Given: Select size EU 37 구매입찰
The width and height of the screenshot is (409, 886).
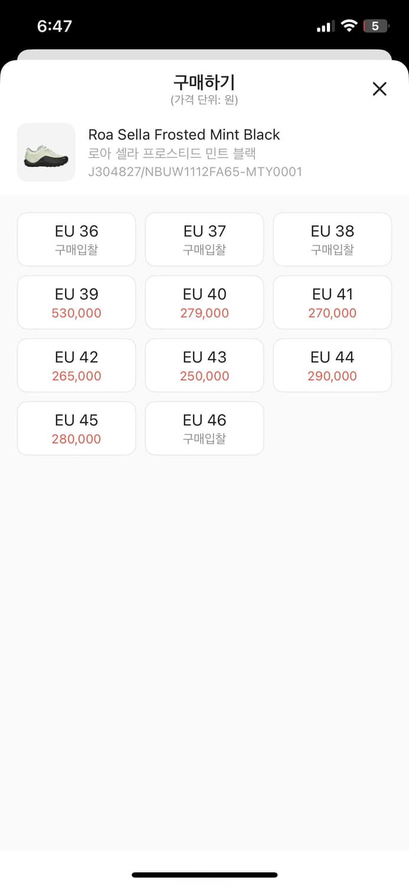Looking at the screenshot, I should (x=204, y=239).
